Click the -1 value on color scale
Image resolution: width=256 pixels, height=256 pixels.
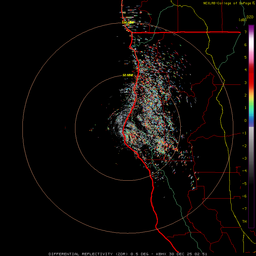(x=244, y=133)
